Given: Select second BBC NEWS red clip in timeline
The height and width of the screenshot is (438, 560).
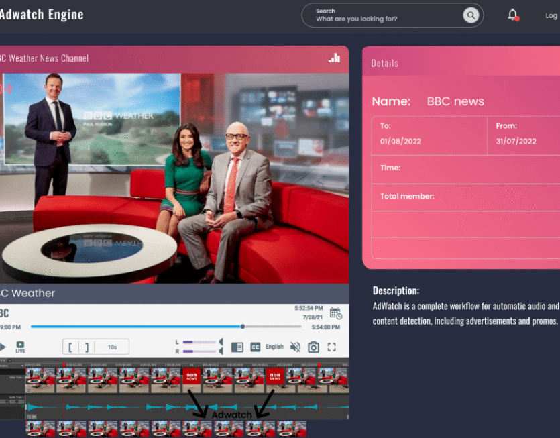Looking at the screenshot, I should tap(275, 376).
